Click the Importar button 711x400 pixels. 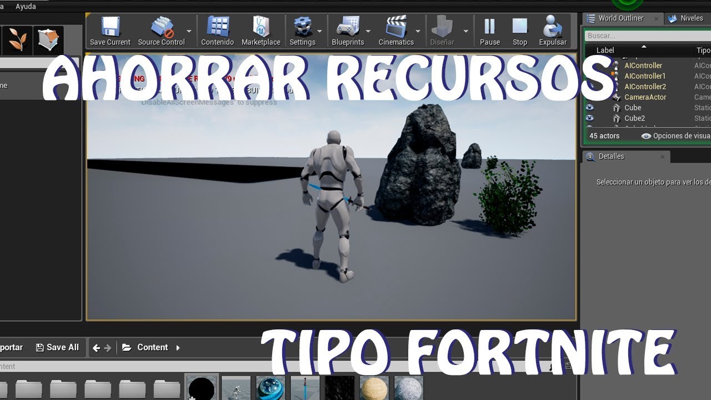pos(11,347)
